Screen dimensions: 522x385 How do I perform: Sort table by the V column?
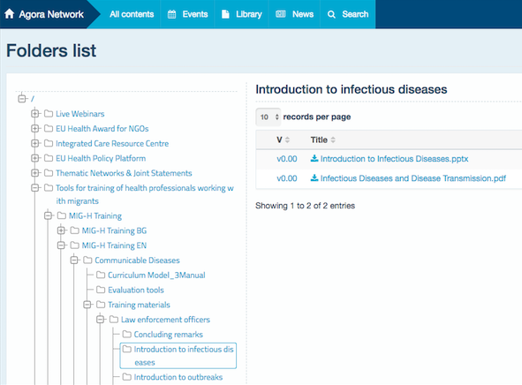284,140
